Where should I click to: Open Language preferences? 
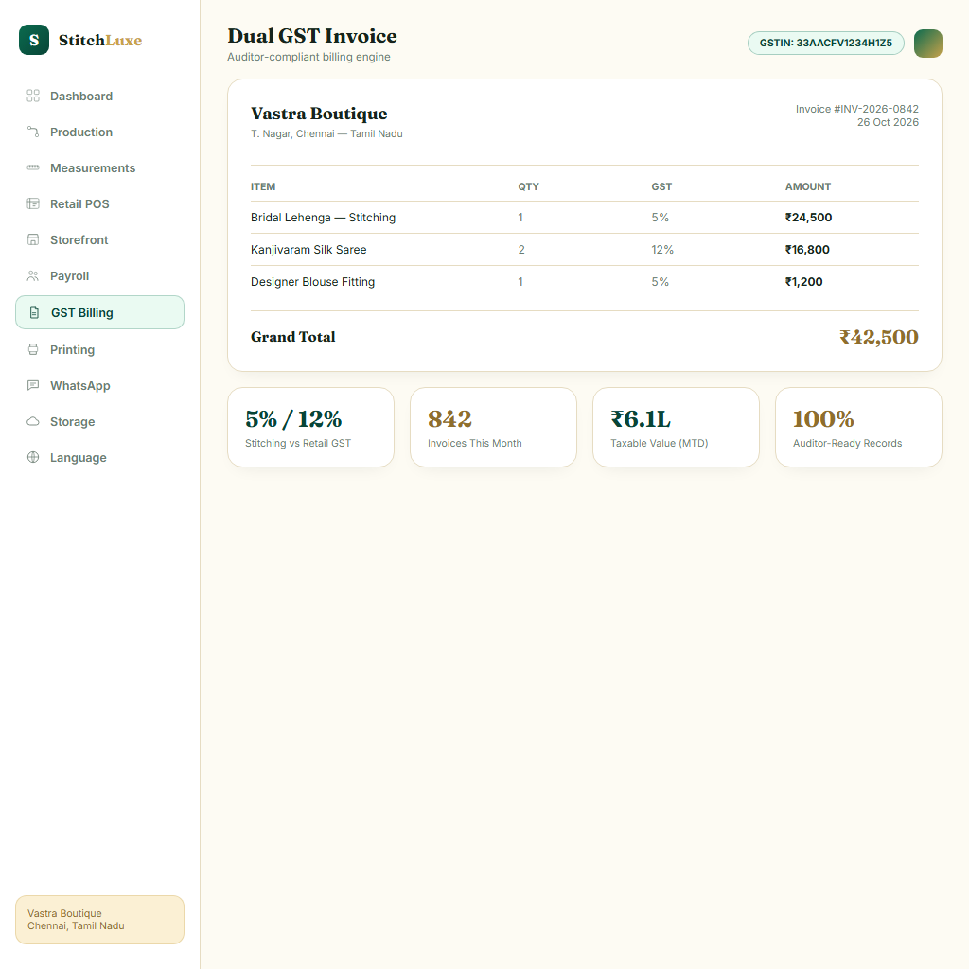(99, 457)
